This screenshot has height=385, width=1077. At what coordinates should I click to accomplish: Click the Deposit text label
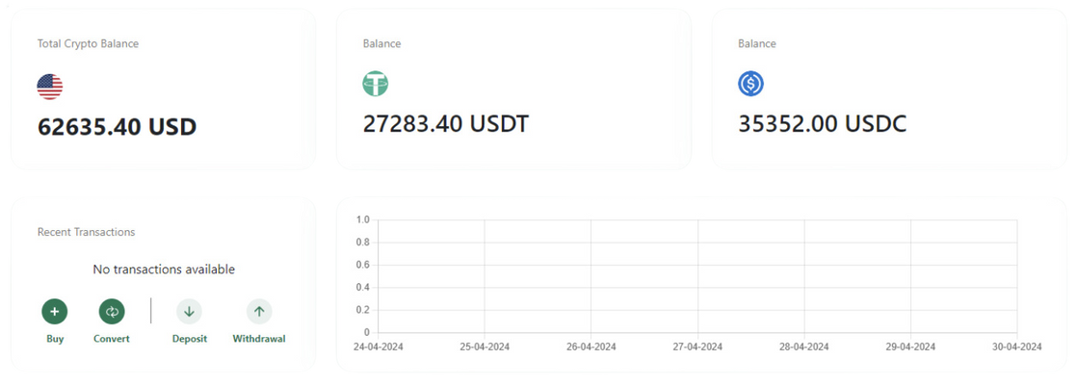click(189, 339)
